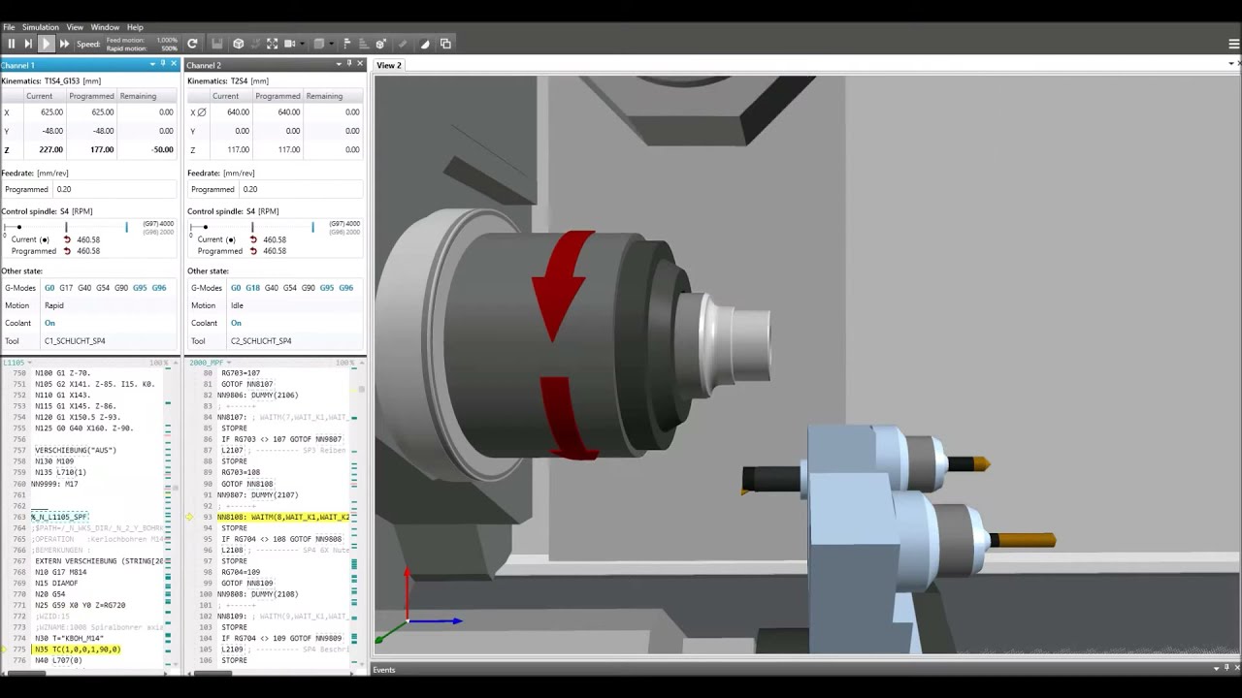
Task: Click the Channel 2 spindle speed slider
Action: (x=251, y=227)
